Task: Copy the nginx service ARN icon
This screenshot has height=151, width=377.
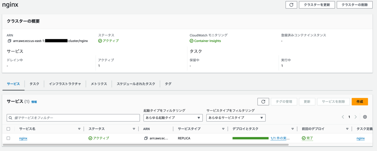Action: (146, 138)
